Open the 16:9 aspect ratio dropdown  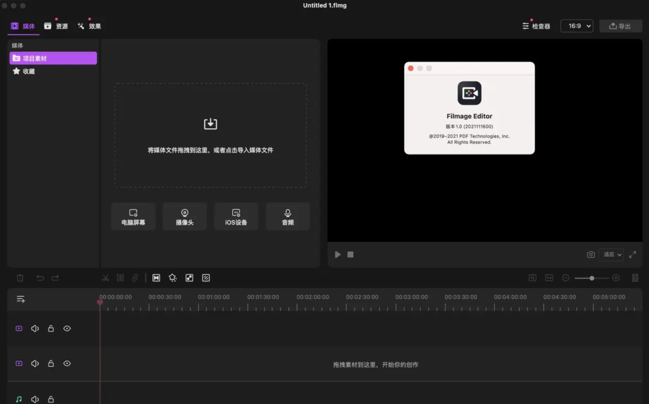(577, 26)
